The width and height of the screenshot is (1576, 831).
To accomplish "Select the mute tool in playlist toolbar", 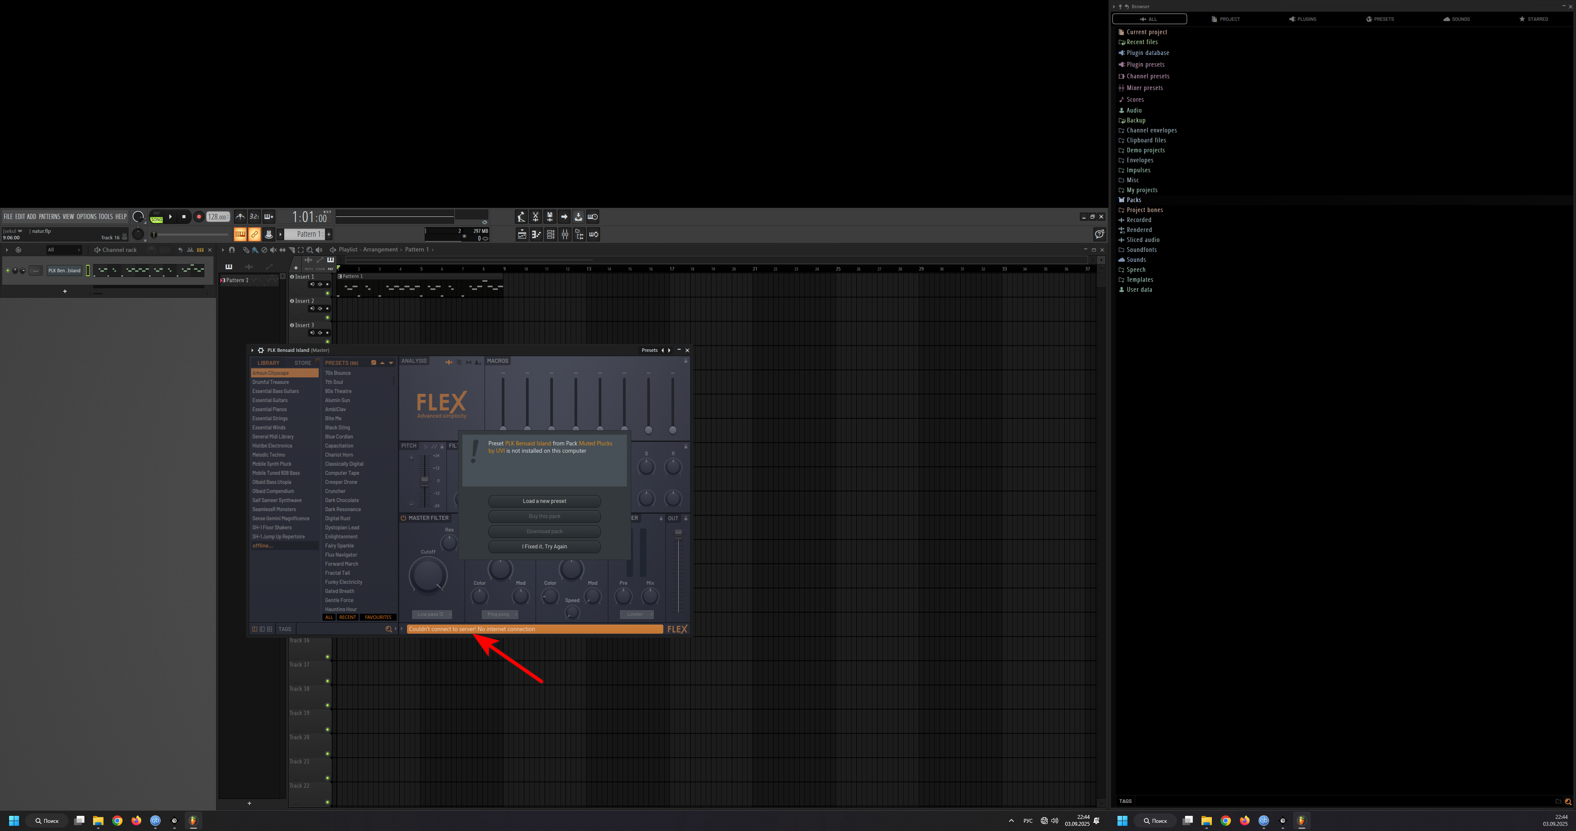I will [x=274, y=249].
